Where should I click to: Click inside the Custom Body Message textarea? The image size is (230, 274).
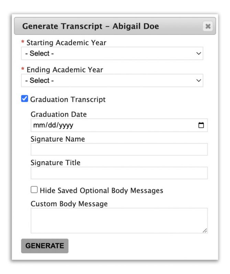119,221
